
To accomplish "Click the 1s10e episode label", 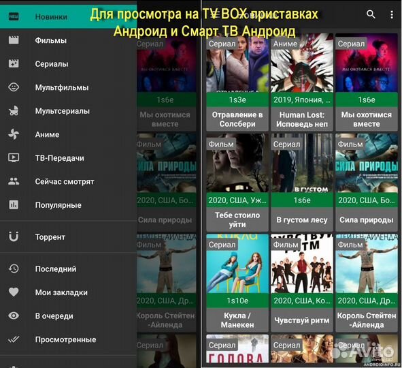I will (237, 301).
